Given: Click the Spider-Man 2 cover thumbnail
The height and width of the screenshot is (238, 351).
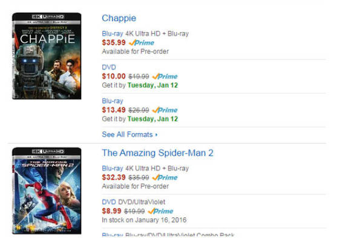Looking at the screenshot, I should pyautogui.click(x=47, y=191).
